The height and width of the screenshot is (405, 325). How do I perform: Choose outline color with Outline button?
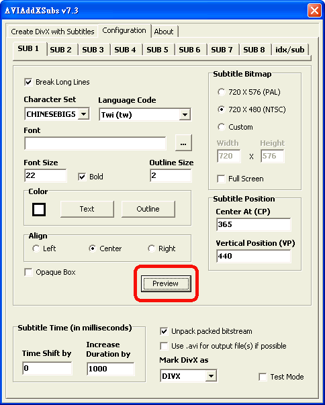coord(148,209)
